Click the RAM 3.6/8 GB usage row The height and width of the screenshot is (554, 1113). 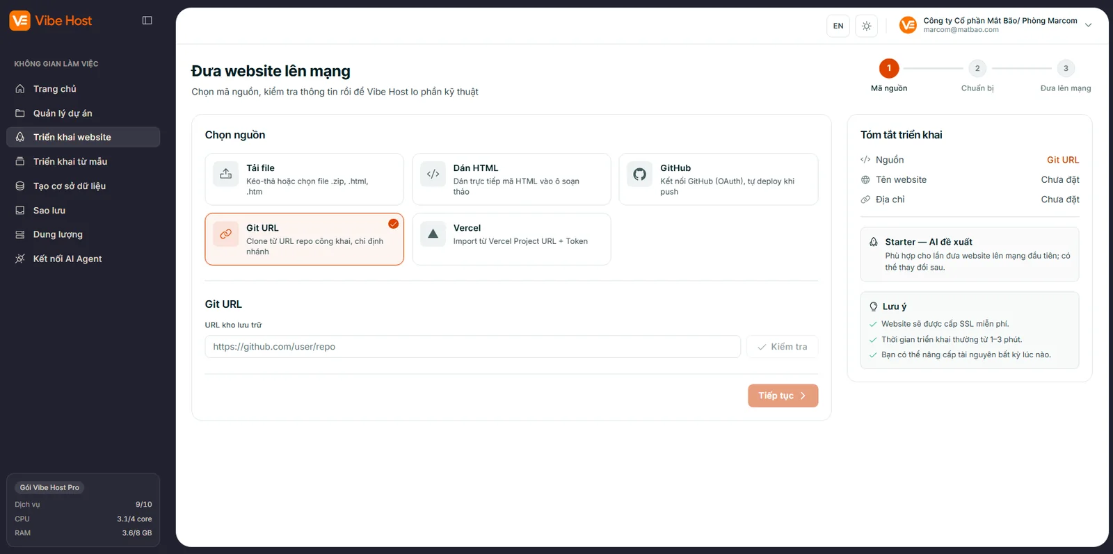[83, 533]
